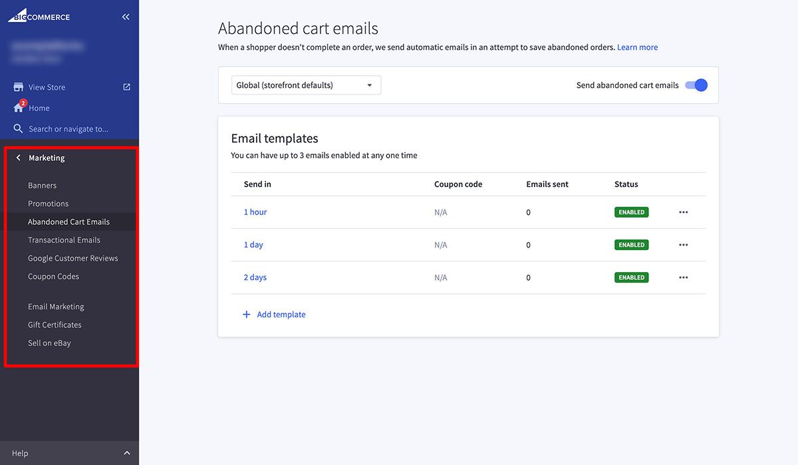Collapse the Marketing section with its chevron
This screenshot has width=798, height=465.
click(x=18, y=157)
